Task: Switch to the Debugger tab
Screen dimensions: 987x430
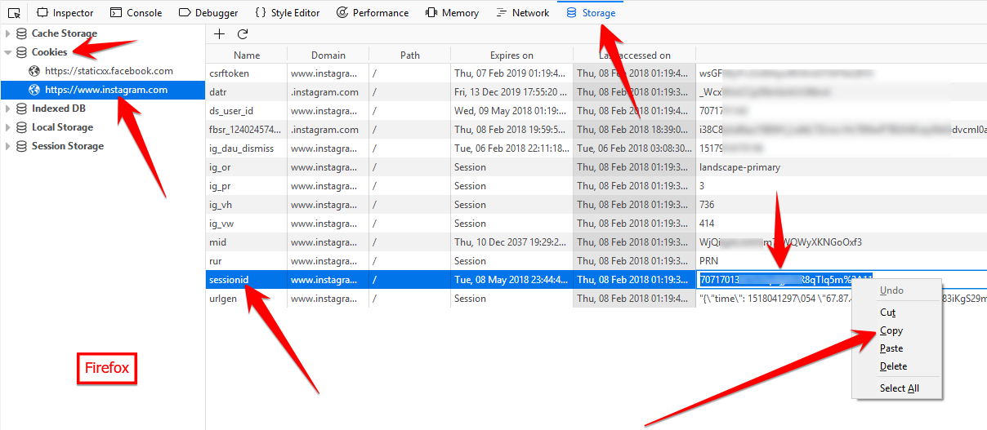Action: (208, 13)
